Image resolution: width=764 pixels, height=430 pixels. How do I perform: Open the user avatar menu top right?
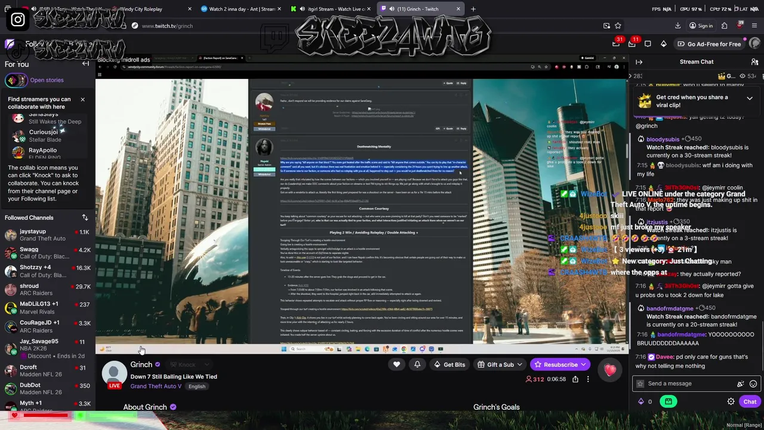click(x=754, y=44)
